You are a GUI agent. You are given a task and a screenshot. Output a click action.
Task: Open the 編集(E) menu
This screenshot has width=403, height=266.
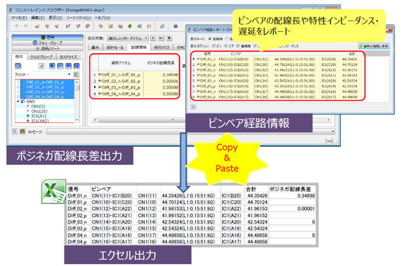tap(37, 18)
